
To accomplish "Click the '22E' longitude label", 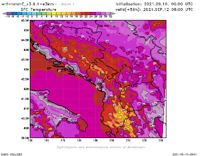I will tap(144, 140).
